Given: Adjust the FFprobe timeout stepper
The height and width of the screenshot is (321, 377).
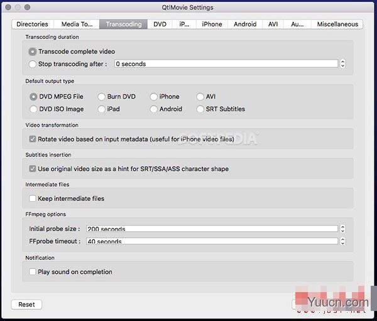Looking at the screenshot, I should tap(342, 241).
